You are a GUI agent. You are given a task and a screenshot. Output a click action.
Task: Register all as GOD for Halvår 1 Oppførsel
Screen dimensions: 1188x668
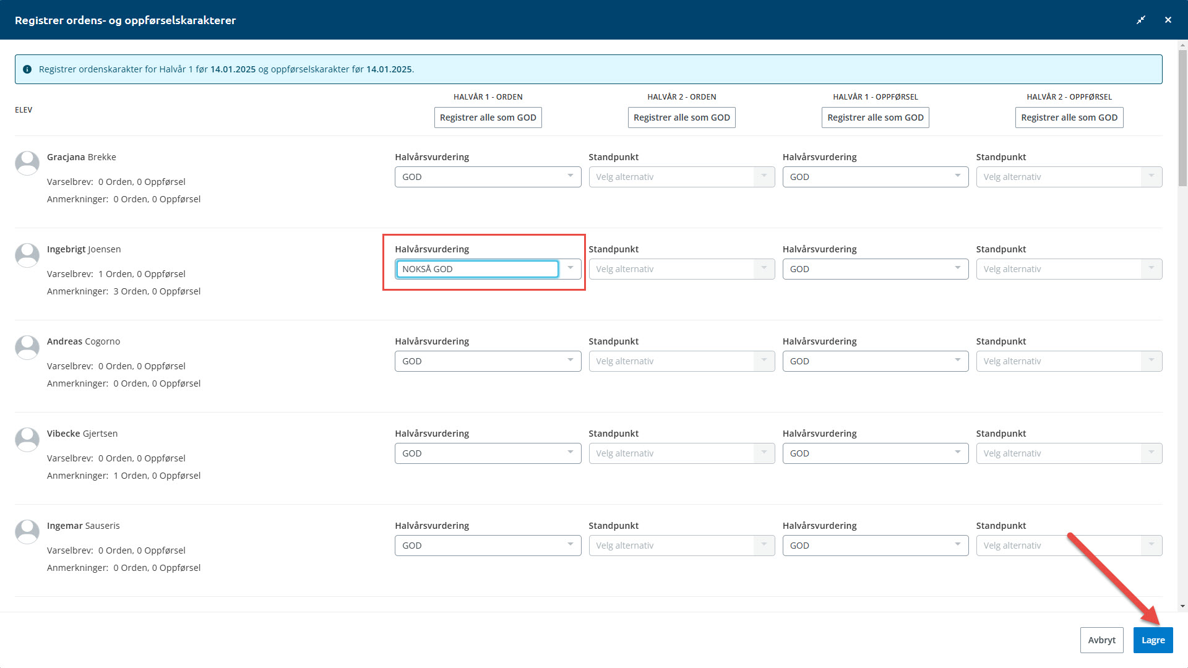click(875, 118)
